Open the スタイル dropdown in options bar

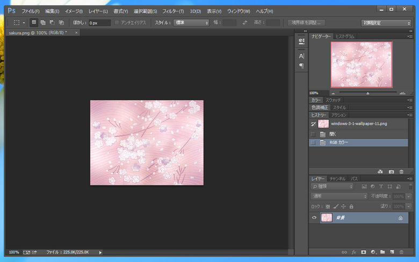[x=191, y=23]
